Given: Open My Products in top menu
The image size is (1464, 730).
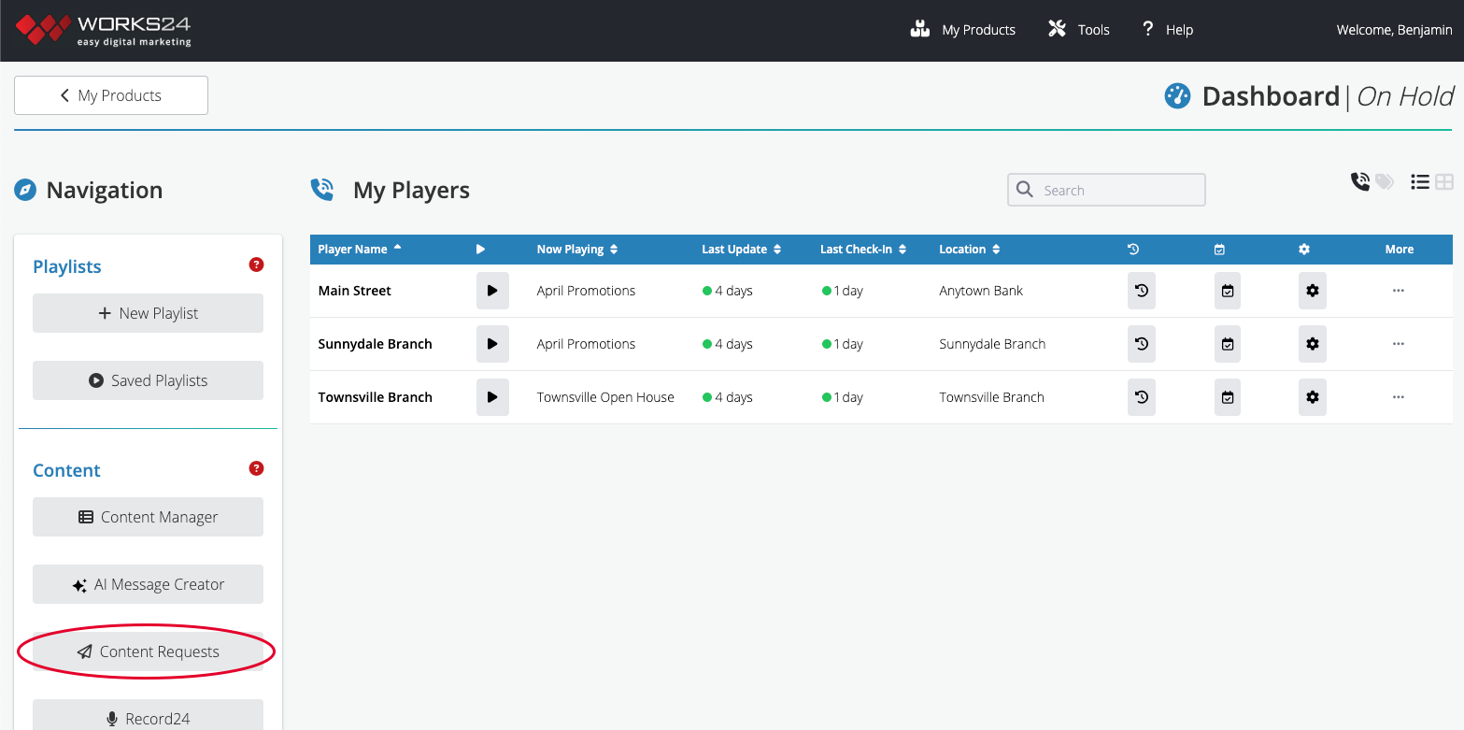Looking at the screenshot, I should 962,30.
